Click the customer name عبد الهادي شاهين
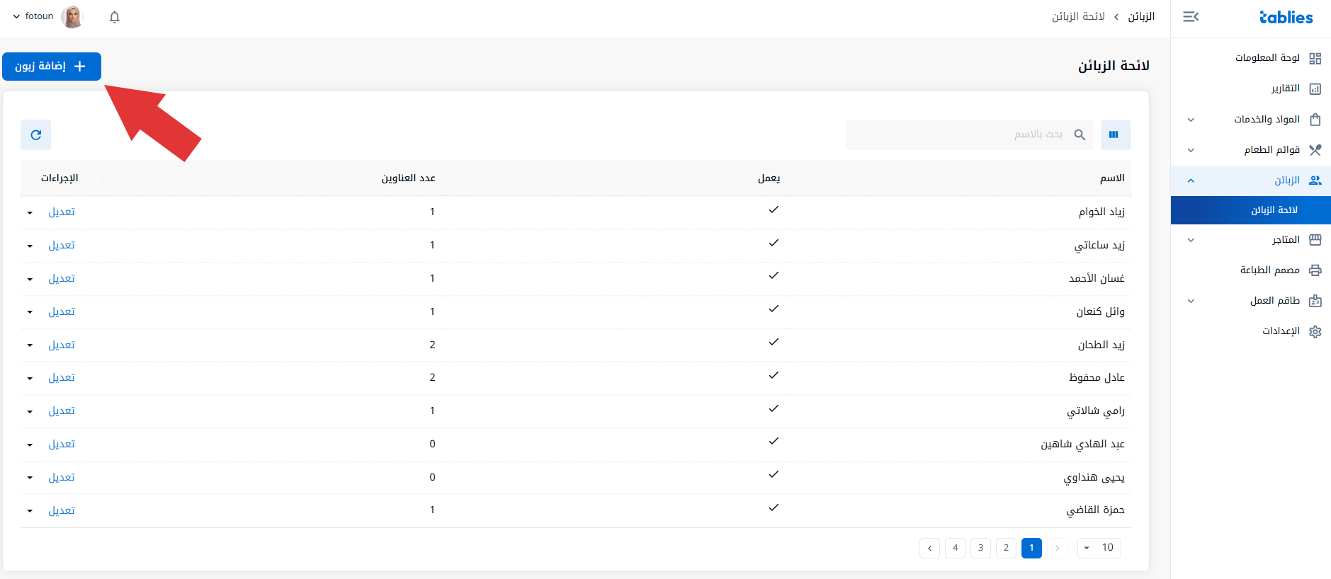Image resolution: width=1331 pixels, height=579 pixels. [x=1082, y=444]
